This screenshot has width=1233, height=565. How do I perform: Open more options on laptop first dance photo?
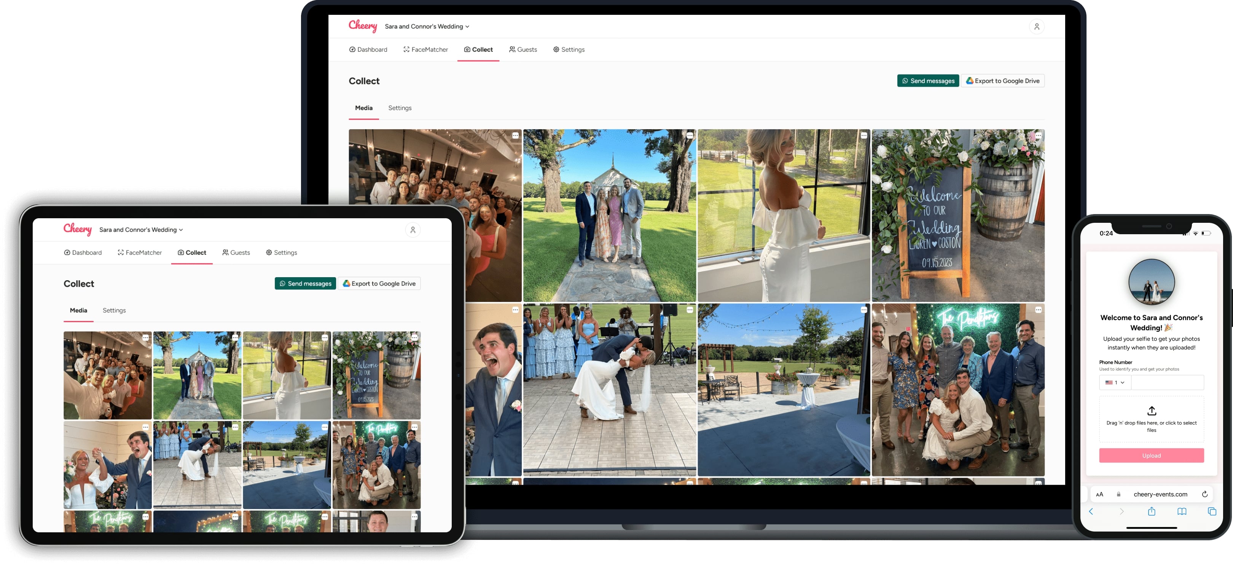(x=690, y=310)
